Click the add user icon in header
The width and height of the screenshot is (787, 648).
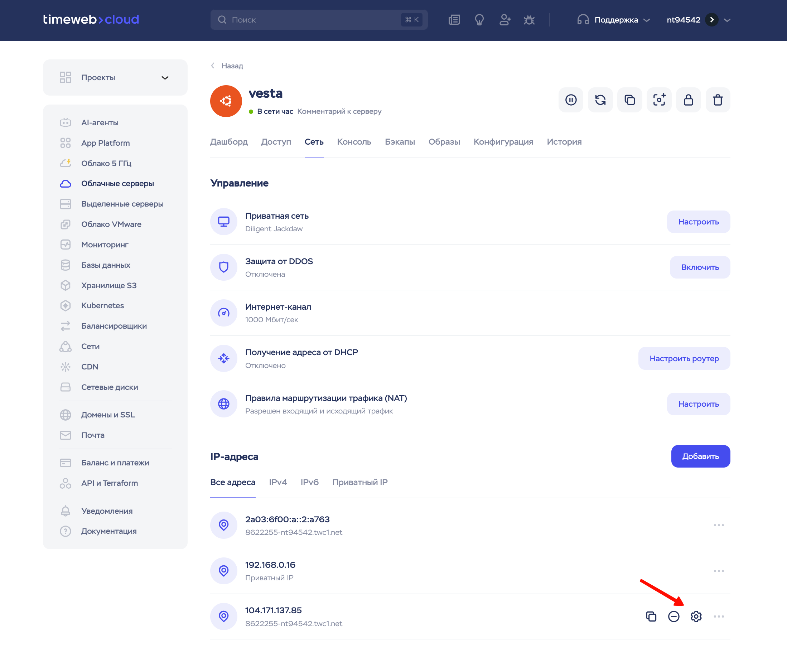click(x=504, y=20)
